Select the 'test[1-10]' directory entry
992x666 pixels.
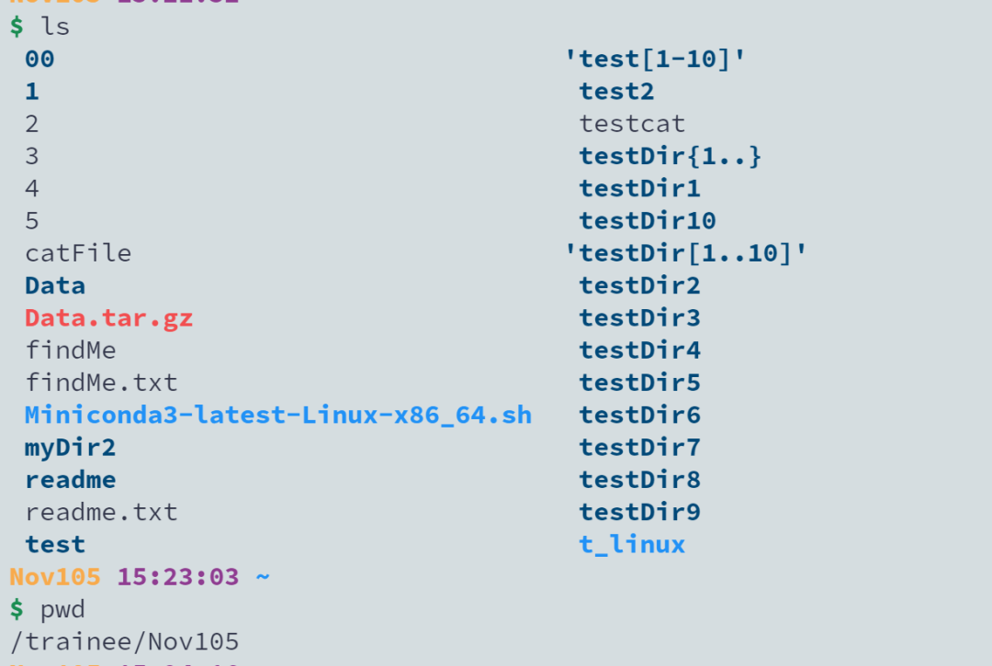656,60
